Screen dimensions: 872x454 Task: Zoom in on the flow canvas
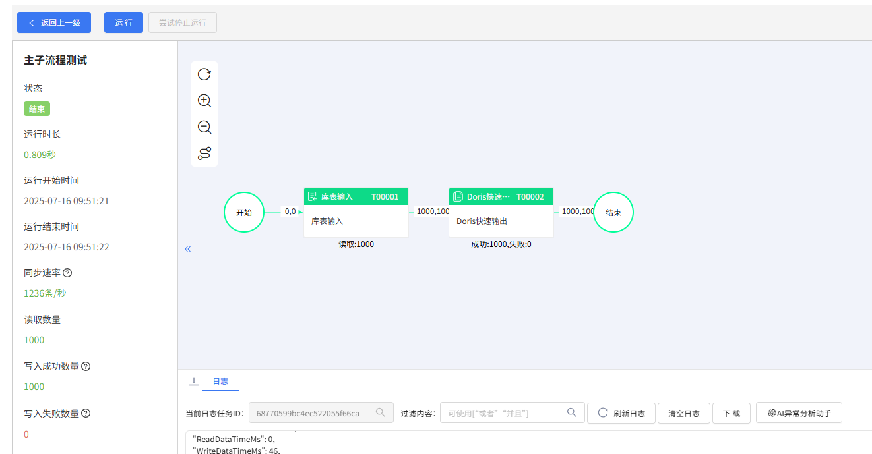click(204, 101)
